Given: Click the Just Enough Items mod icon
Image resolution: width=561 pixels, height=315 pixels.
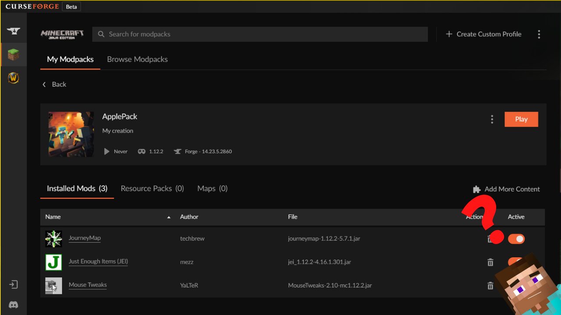Looking at the screenshot, I should pos(53,262).
